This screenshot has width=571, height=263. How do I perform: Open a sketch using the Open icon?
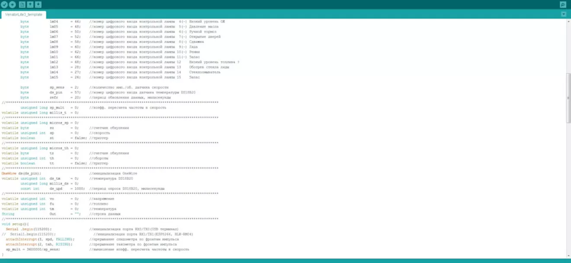(30, 5)
